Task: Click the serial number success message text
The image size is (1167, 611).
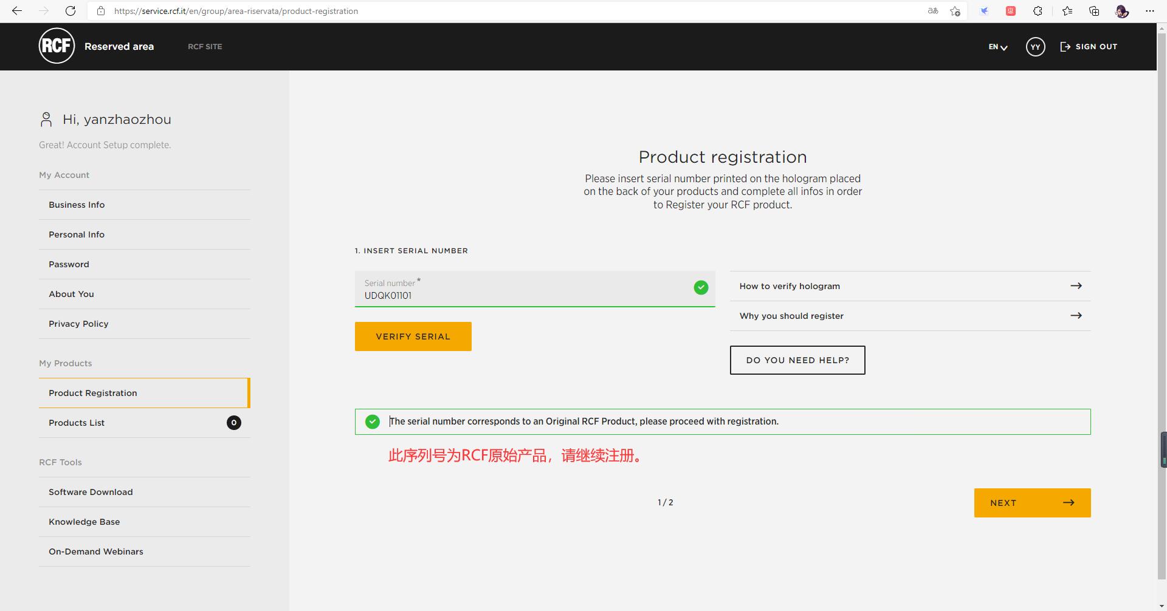Action: click(584, 422)
